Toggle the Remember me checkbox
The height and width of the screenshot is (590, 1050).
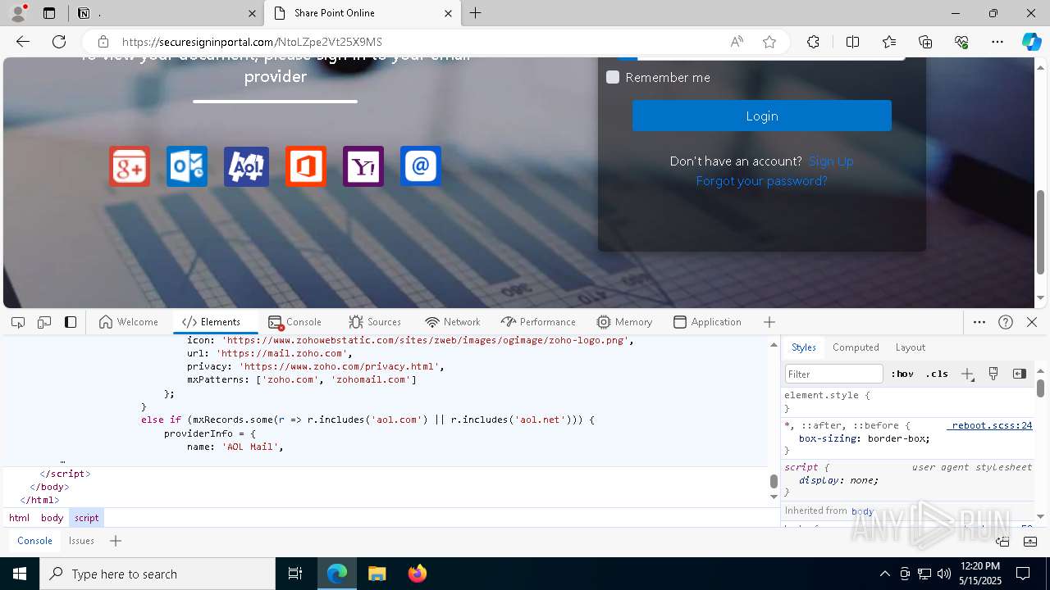click(x=613, y=77)
